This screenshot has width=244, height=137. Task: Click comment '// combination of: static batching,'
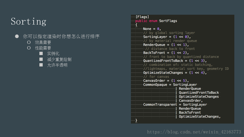(x=178, y=65)
